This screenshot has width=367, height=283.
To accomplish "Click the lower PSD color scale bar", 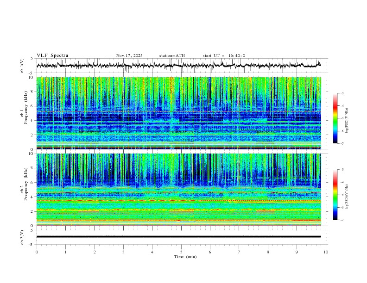I will (x=335, y=195).
